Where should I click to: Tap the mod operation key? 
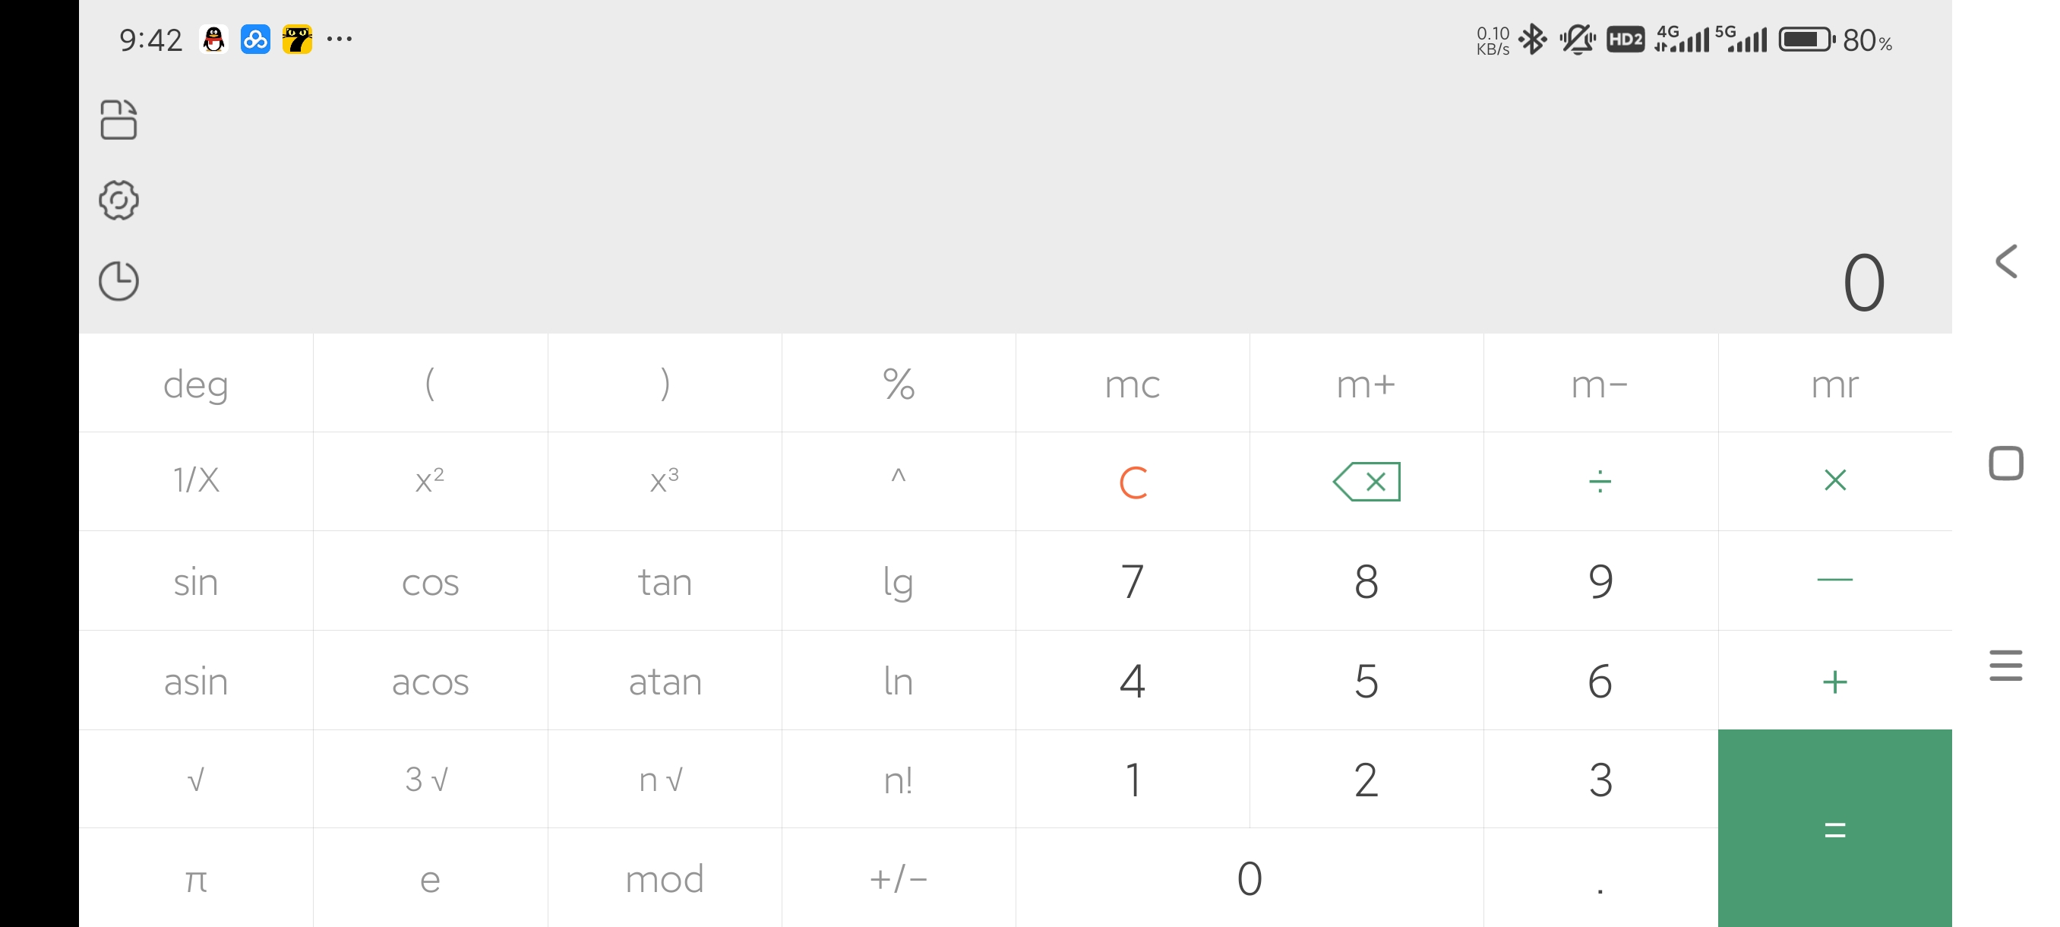pyautogui.click(x=665, y=878)
